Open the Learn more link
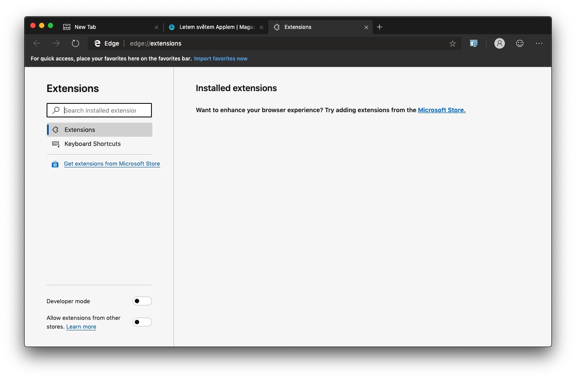Screen dimensions: 576x379 coord(81,327)
